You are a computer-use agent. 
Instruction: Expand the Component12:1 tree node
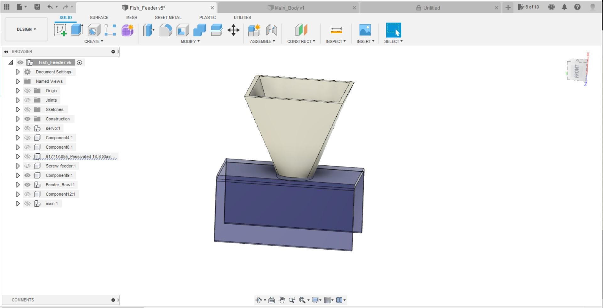pyautogui.click(x=18, y=194)
